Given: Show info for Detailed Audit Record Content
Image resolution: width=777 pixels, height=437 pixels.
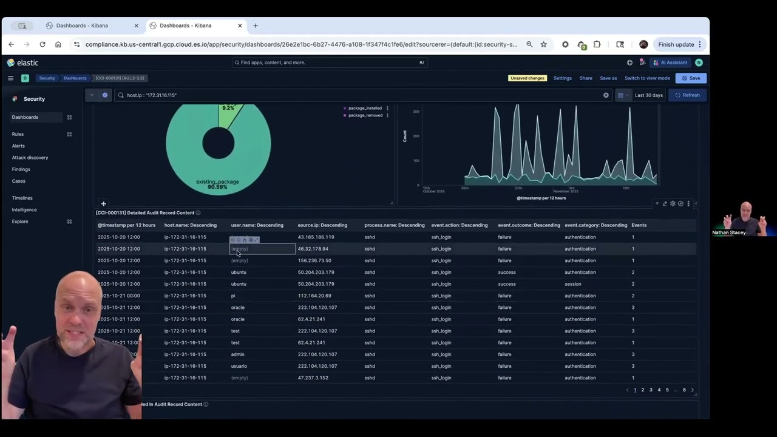Looking at the screenshot, I should pos(198,213).
